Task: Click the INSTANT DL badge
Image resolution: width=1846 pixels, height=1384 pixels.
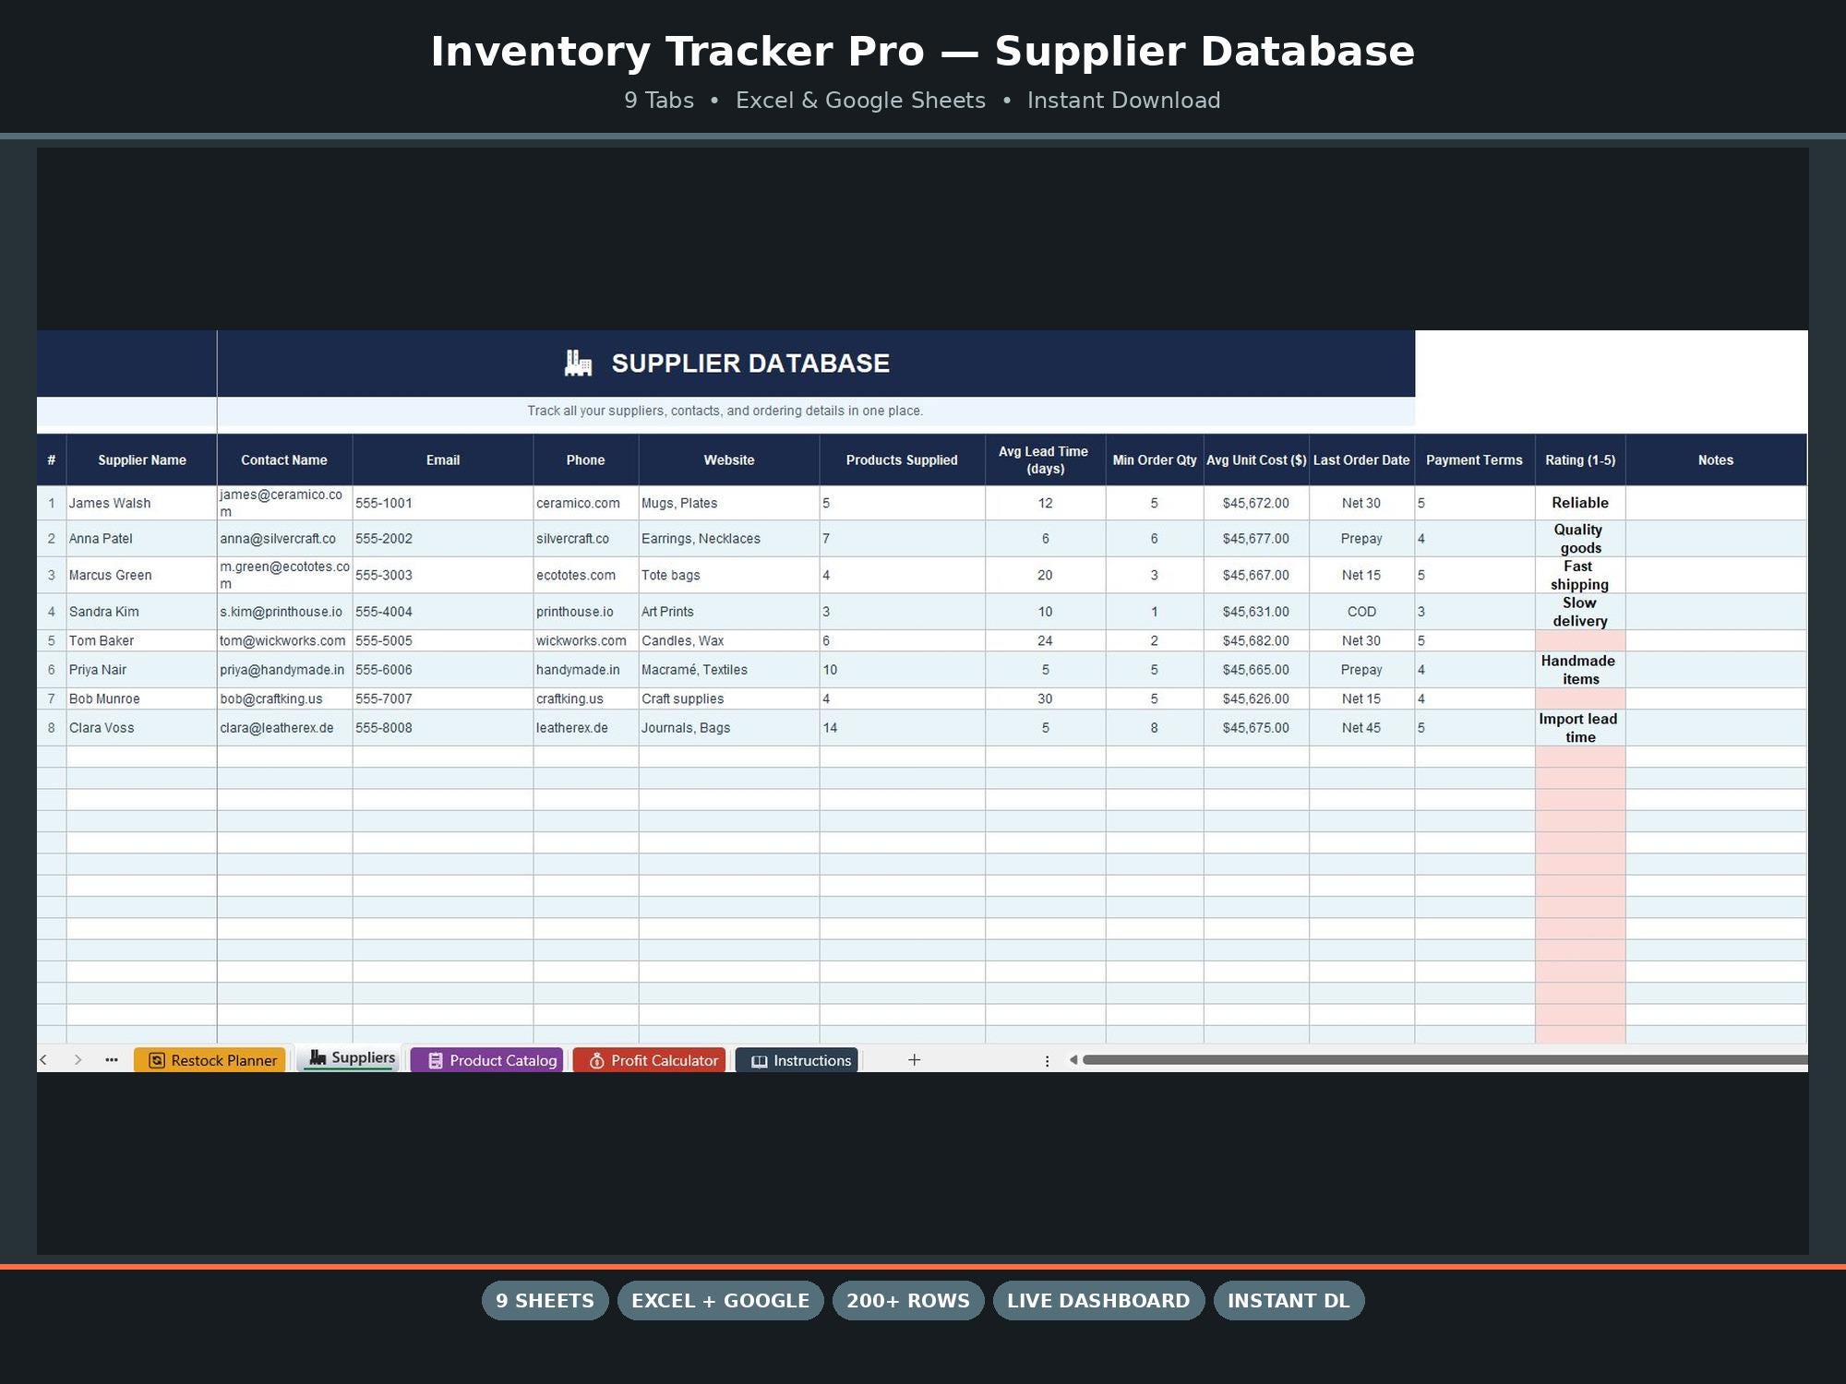Action: click(1289, 1300)
